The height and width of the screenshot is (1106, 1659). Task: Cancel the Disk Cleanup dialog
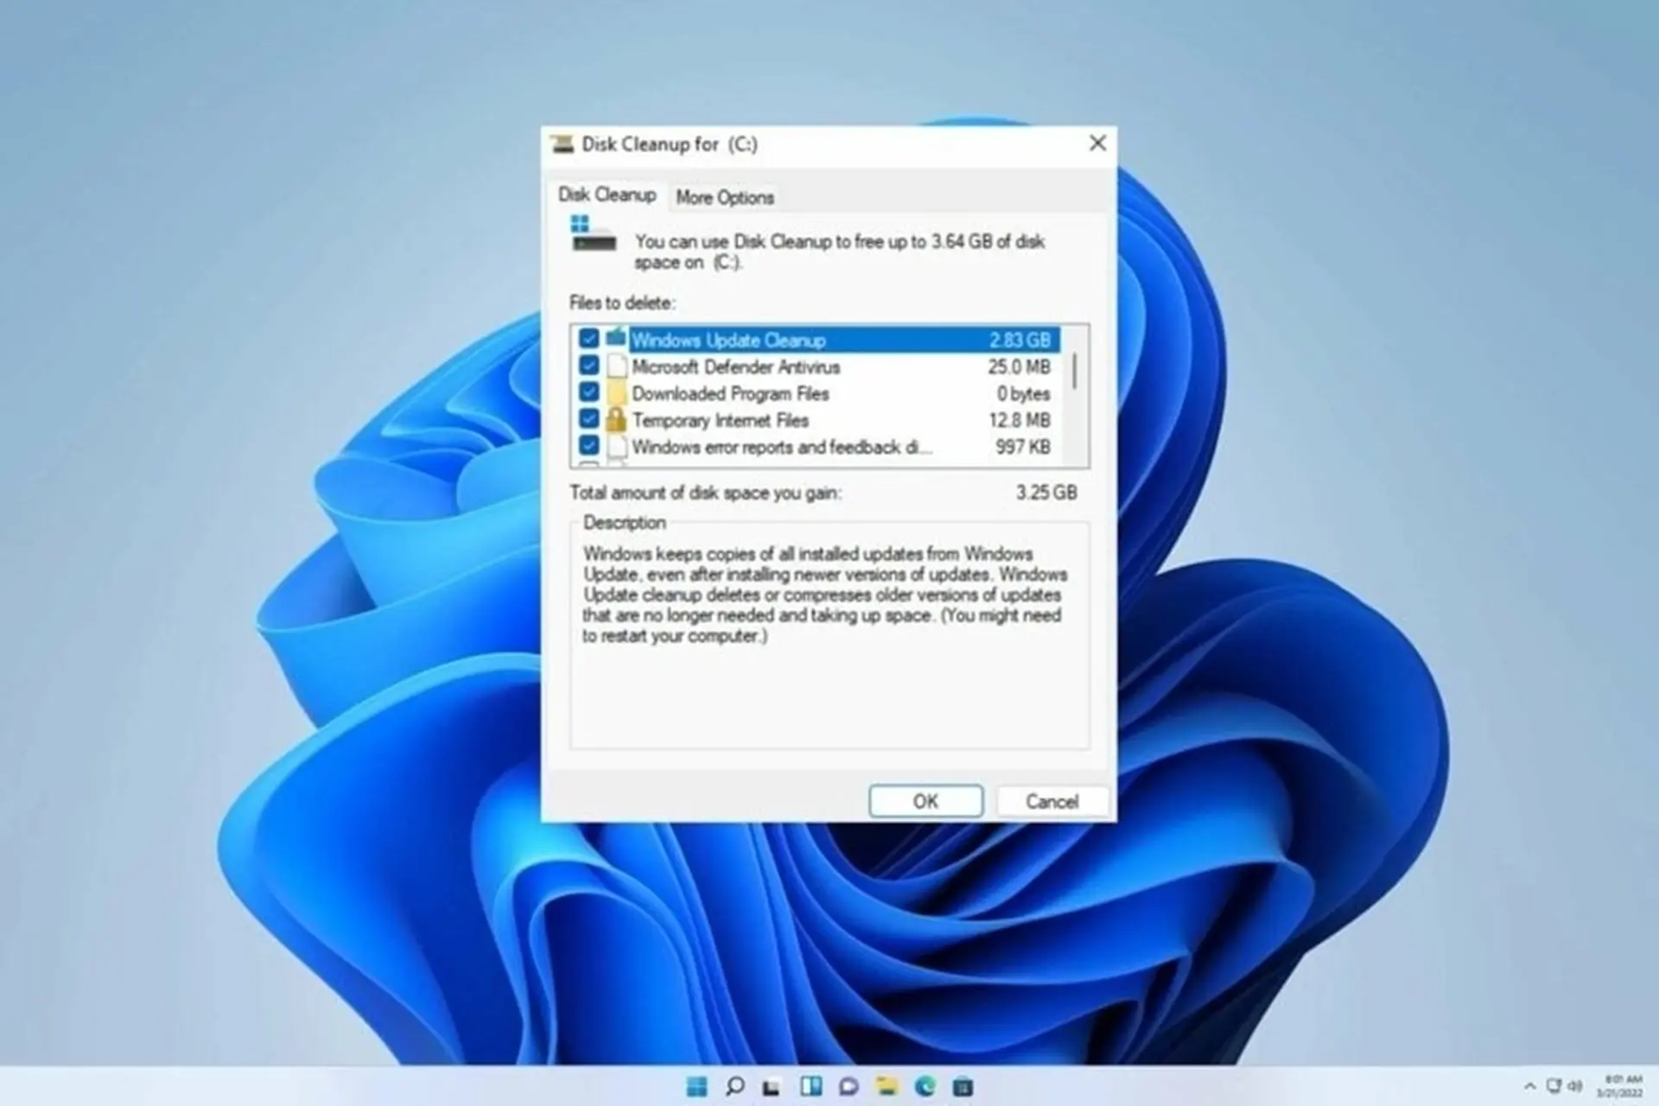[1052, 801]
